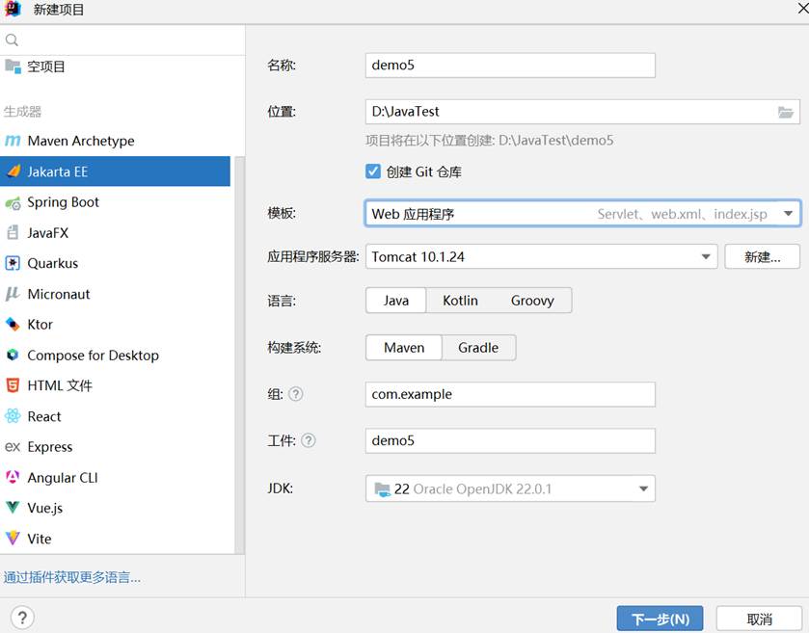Select Jakarta EE generator
Viewport: 809px width, 633px height.
click(x=115, y=171)
